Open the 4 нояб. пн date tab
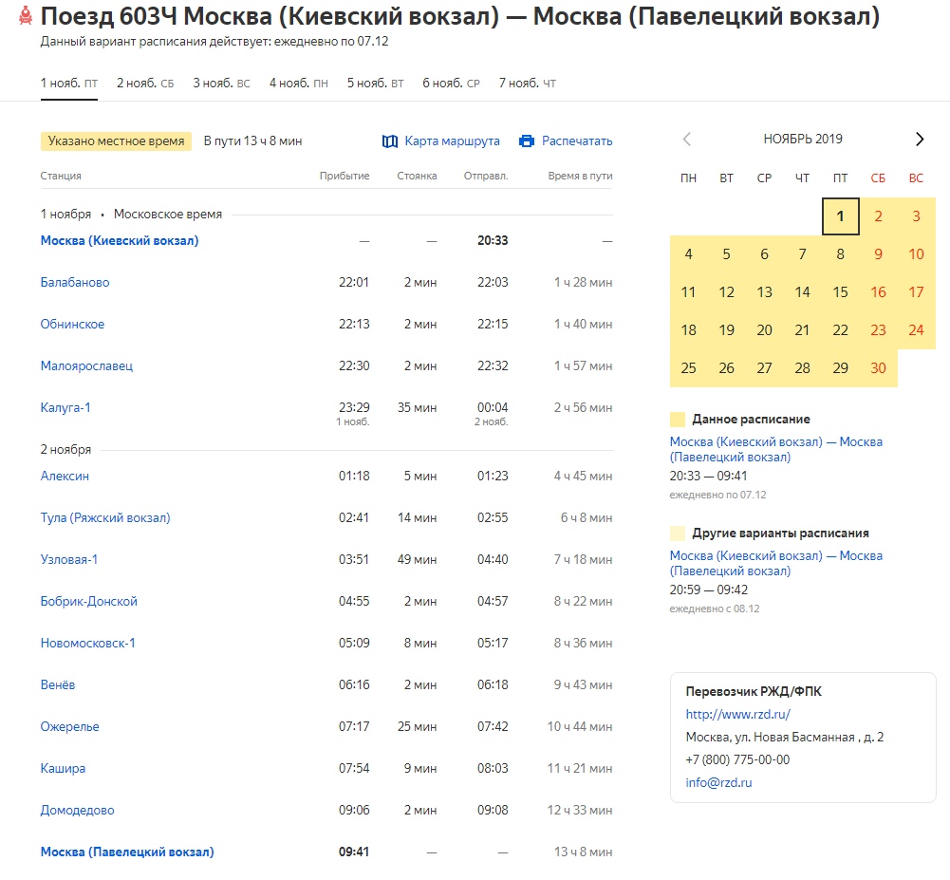The width and height of the screenshot is (950, 880). click(x=298, y=84)
